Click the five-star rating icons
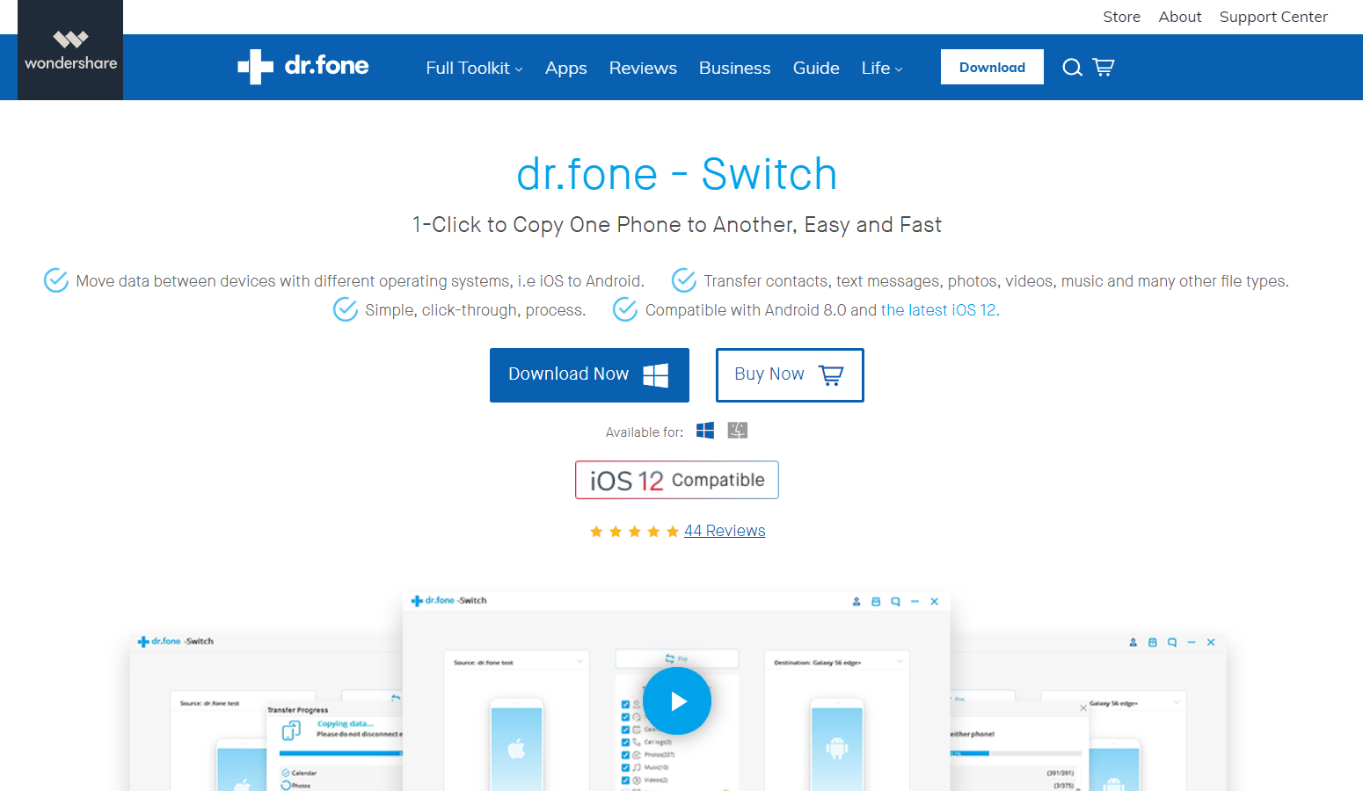Image resolution: width=1363 pixels, height=791 pixels. 634,532
